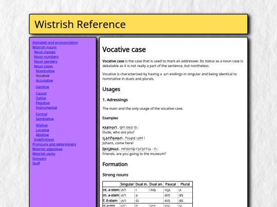Click the Wistrish Reference title
The width and height of the screenshot is (277, 207).
tap(80, 25)
